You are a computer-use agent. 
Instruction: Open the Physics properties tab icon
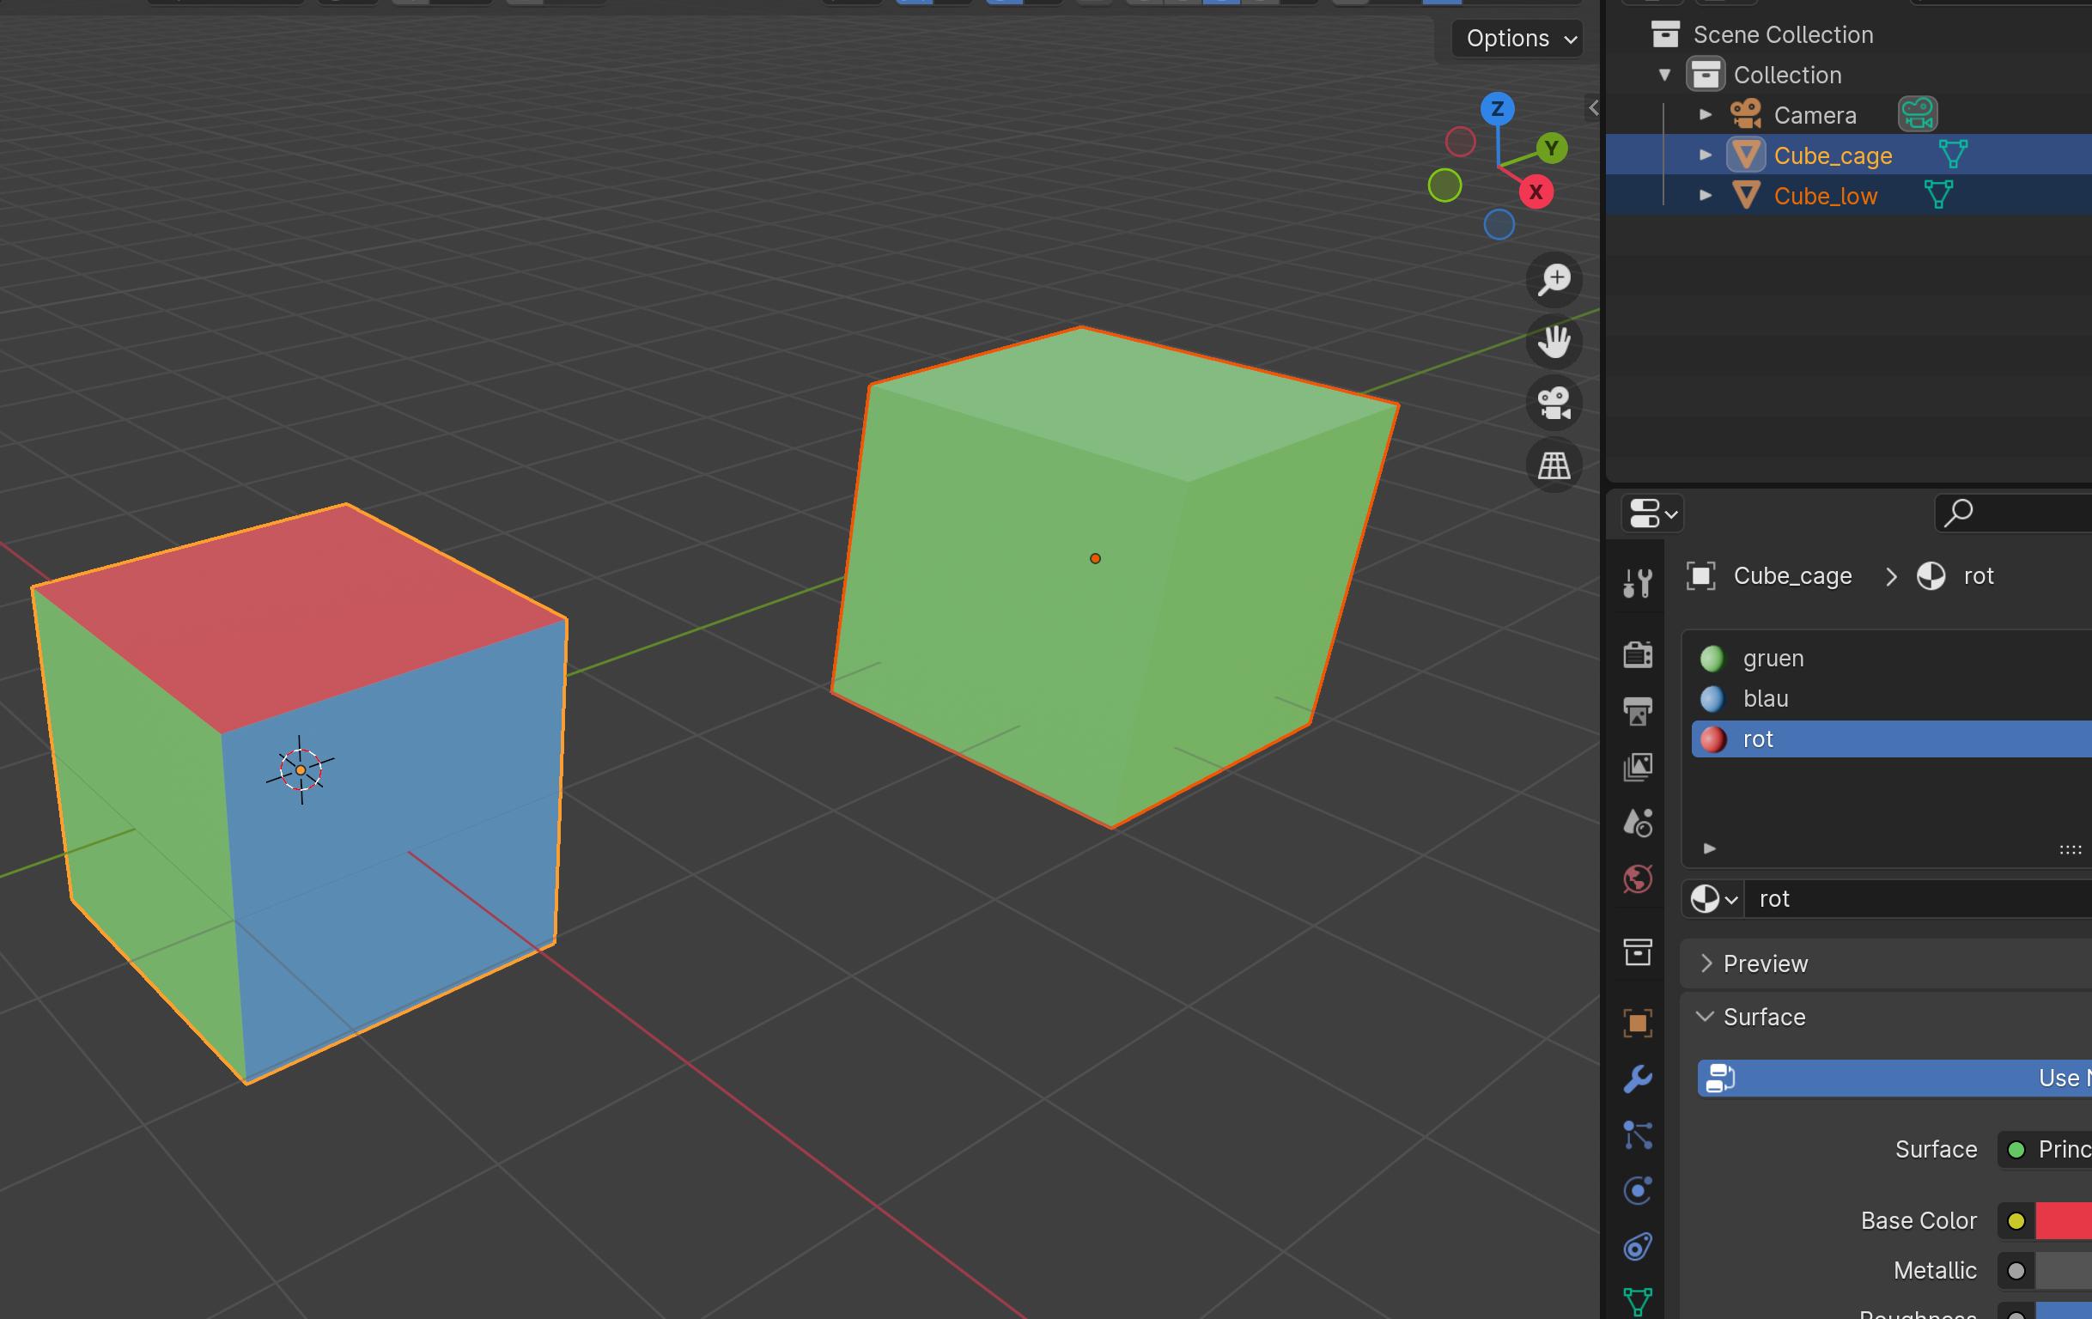(x=1638, y=1189)
